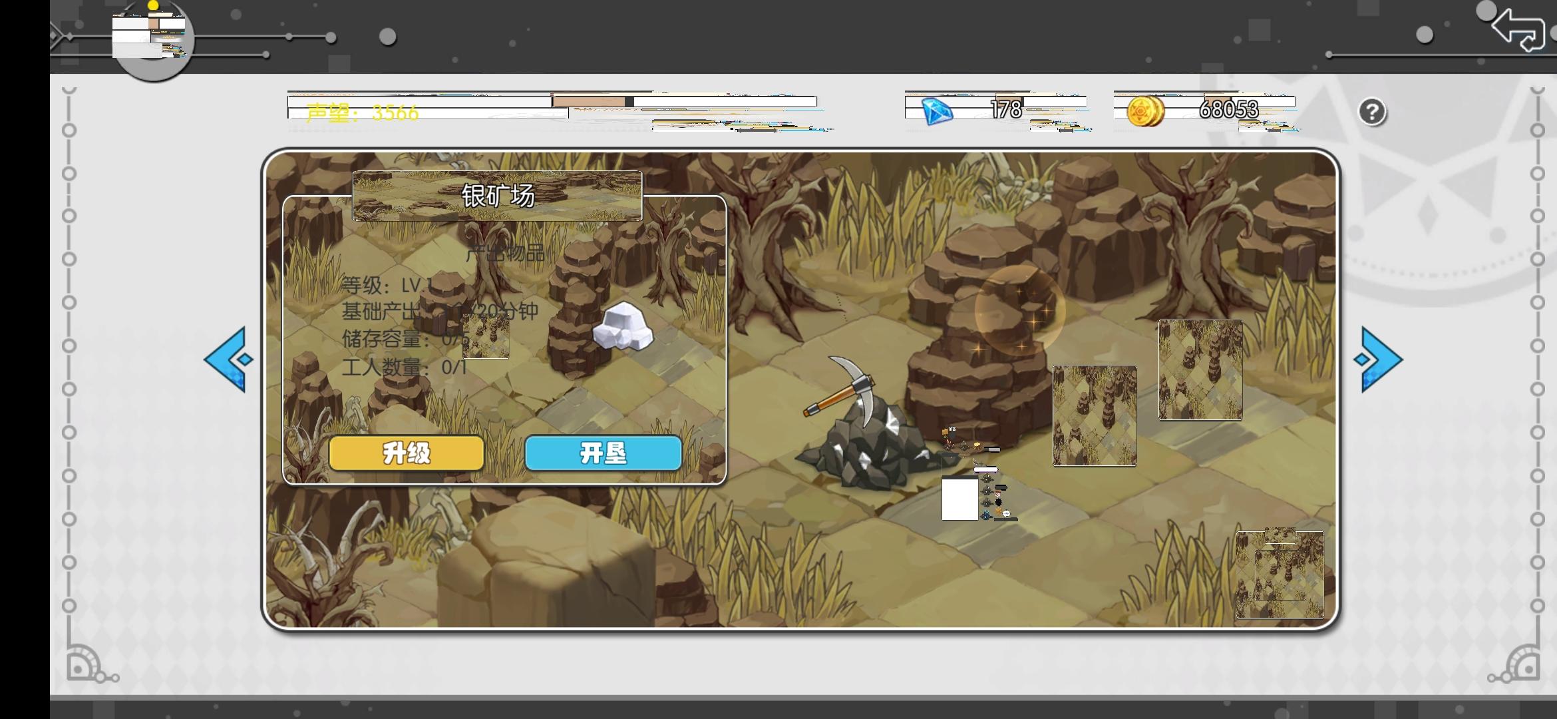Image resolution: width=1557 pixels, height=719 pixels.
Task: Tap the gold coin currency icon
Action: [1146, 111]
